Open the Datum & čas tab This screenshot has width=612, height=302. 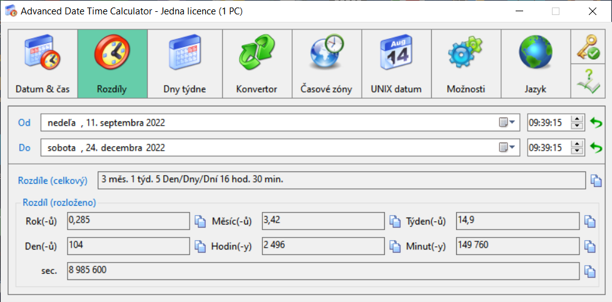43,64
